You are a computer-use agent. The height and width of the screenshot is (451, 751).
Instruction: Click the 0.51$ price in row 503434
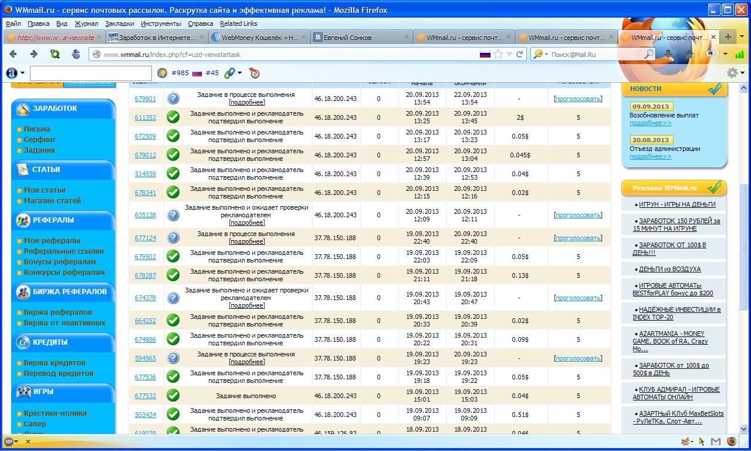(519, 415)
